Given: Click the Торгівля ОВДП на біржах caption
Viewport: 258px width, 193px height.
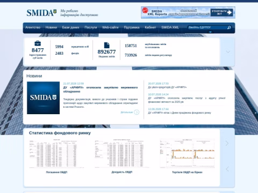Looking at the screenshot, I should (x=187, y=172).
